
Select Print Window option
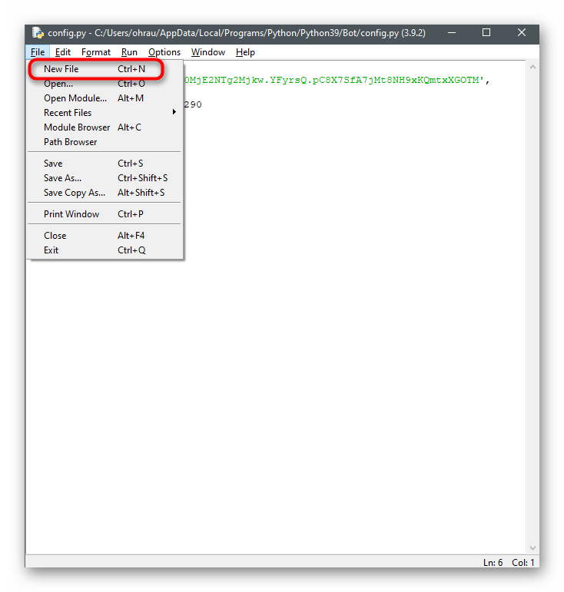(71, 214)
